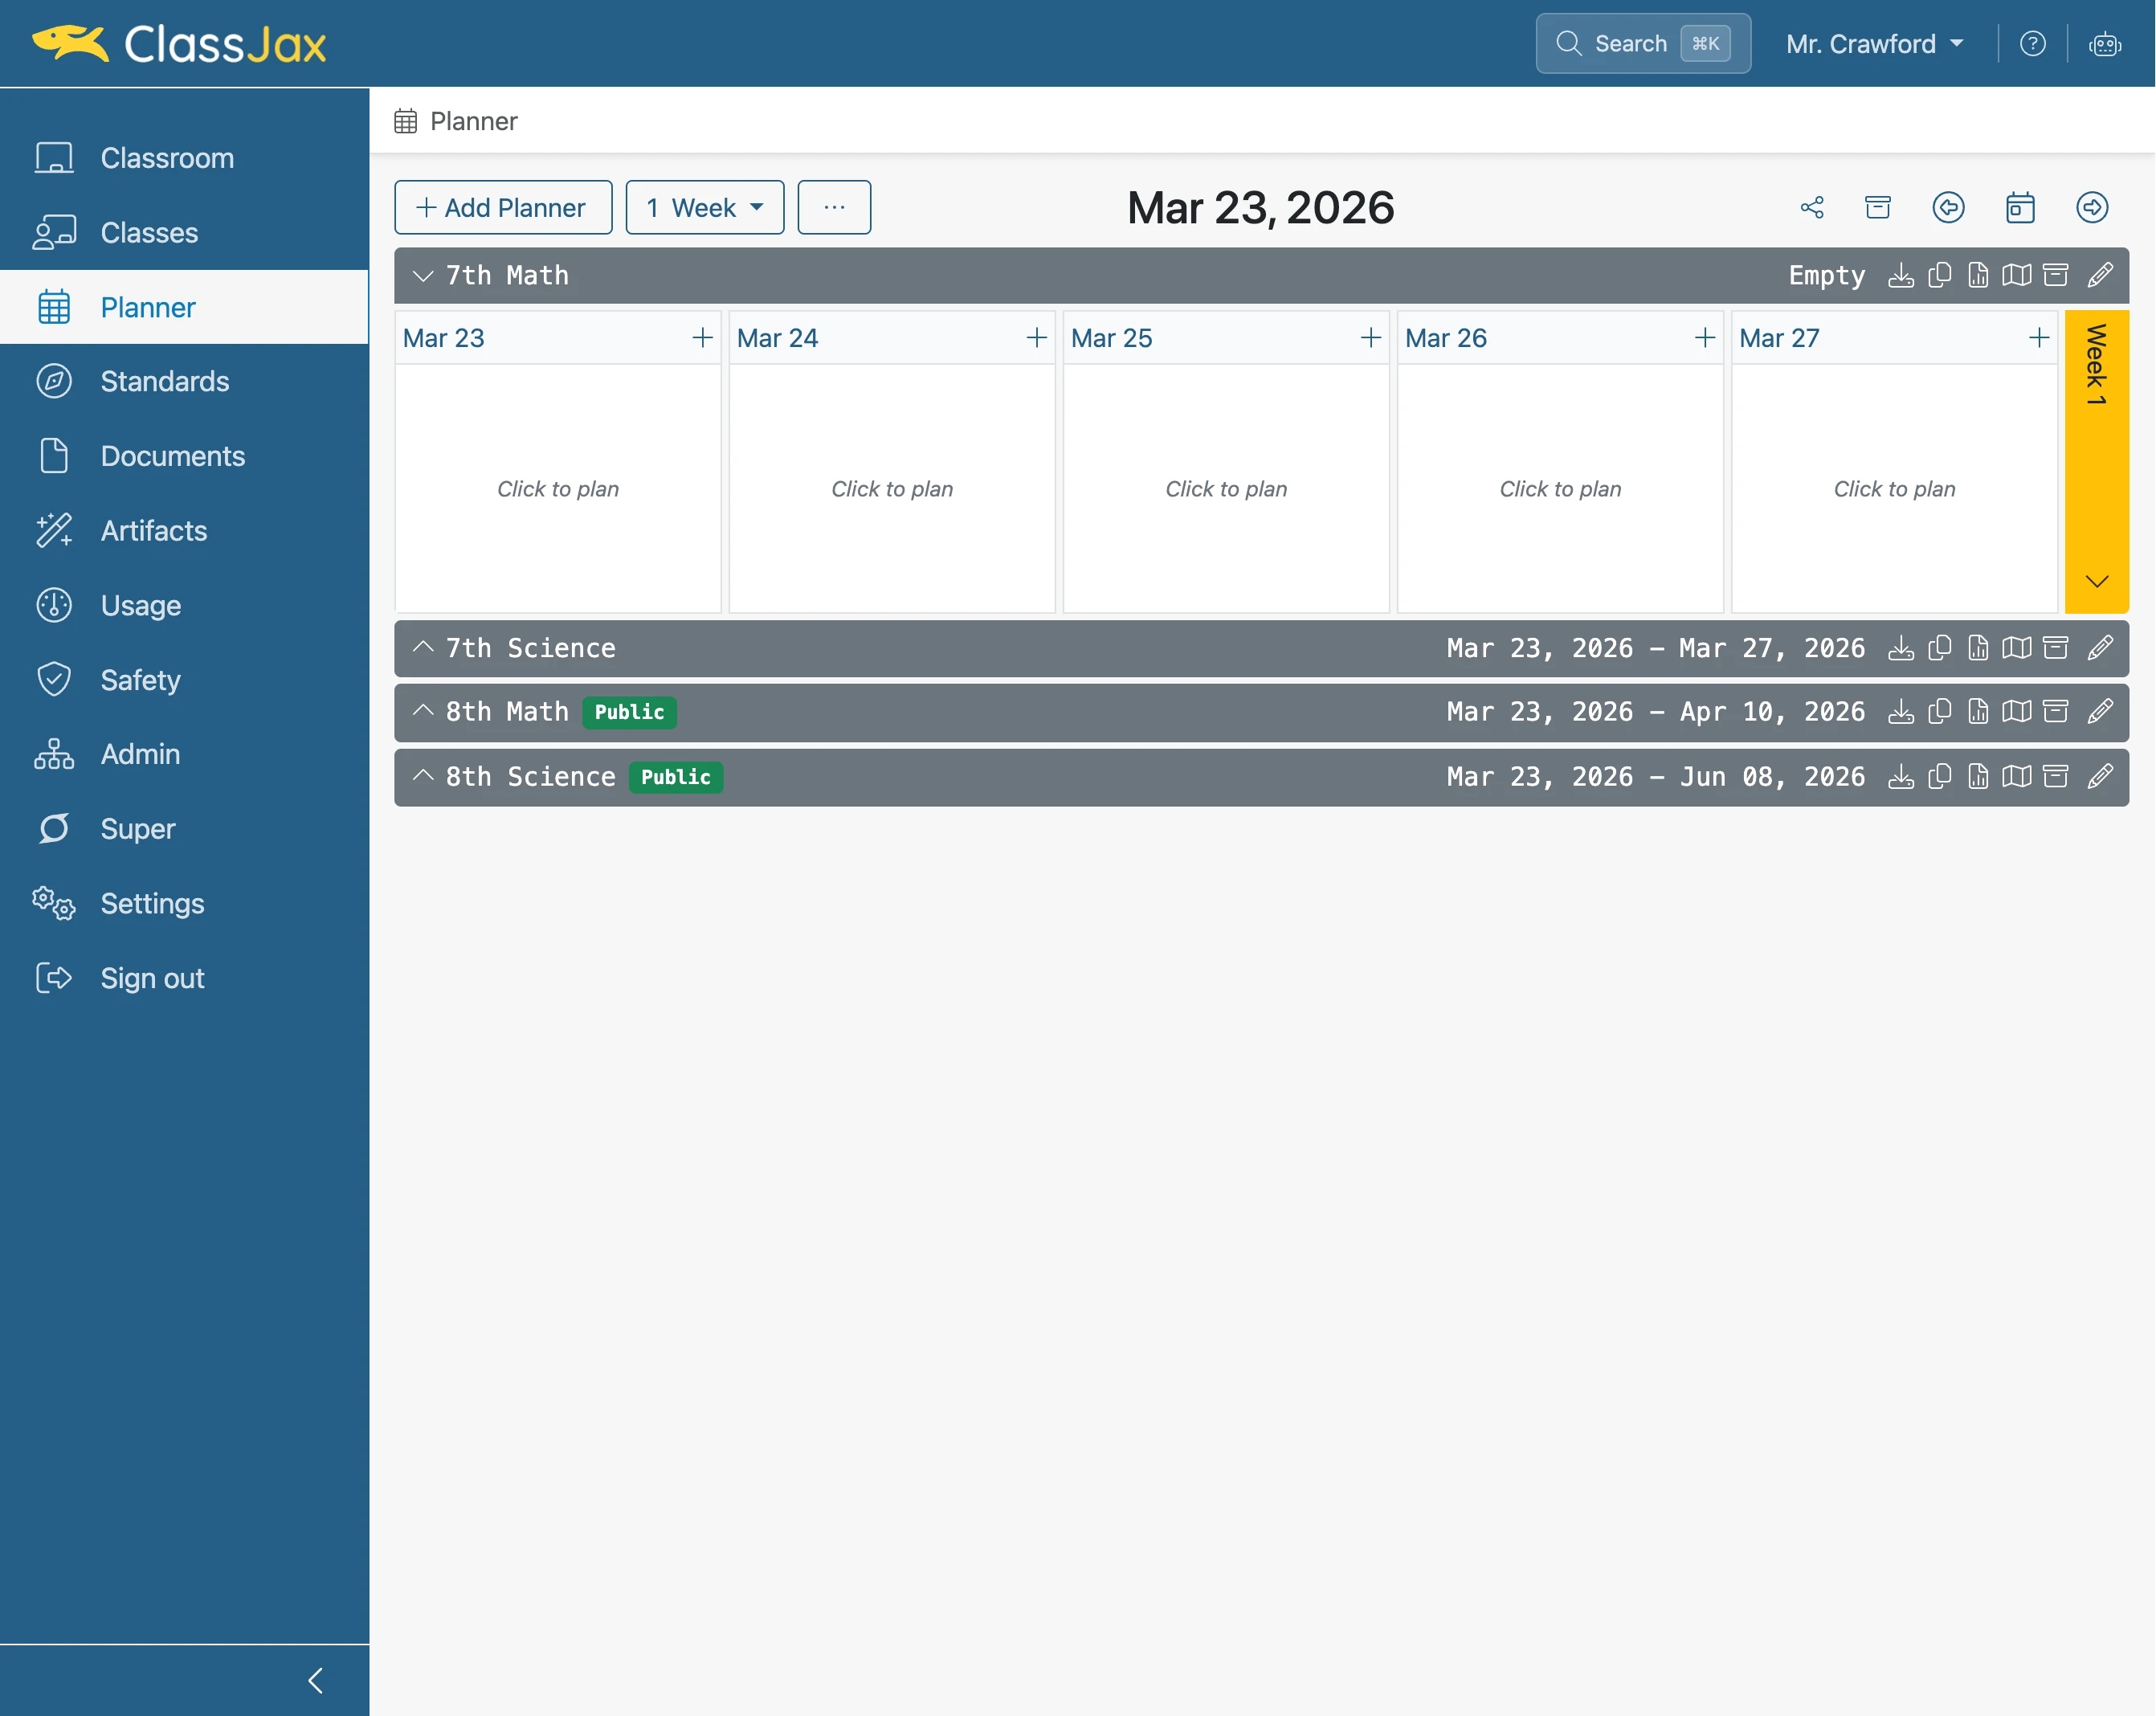Click the Public badge on 8th Science
Viewport: 2156px width, 1716px height.
click(x=676, y=776)
